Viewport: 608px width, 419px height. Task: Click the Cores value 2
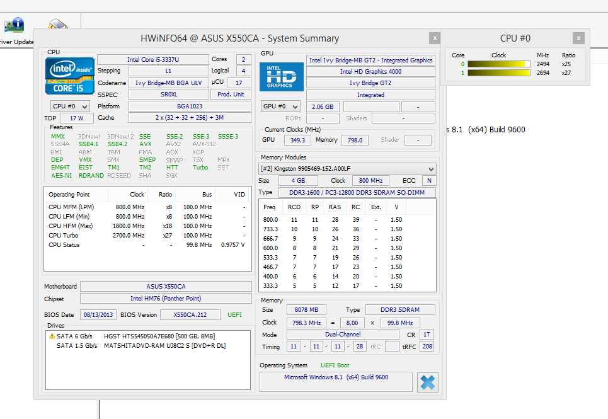[243, 59]
